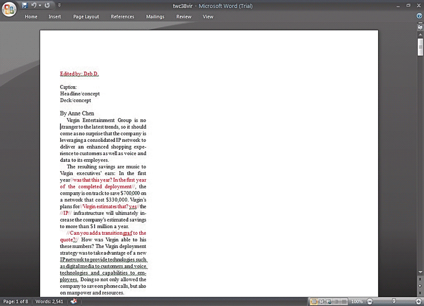424x306 pixels.
Task: Open Customize Quick Access Toolbar menu
Action: pos(60,5)
